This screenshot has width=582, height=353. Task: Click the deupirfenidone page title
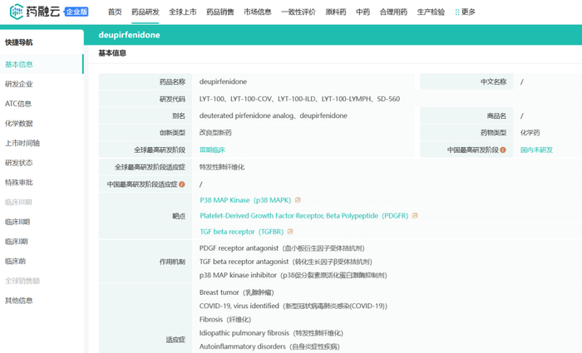pyautogui.click(x=129, y=35)
